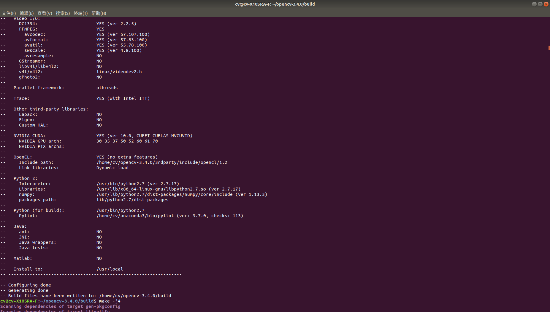This screenshot has width=550, height=312.
Task: Click the 'make -j4' command text
Action: pyautogui.click(x=110, y=301)
